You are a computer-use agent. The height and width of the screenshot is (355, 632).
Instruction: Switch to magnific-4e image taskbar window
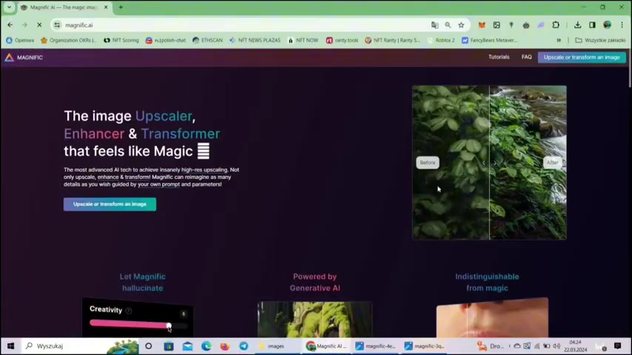tap(376, 346)
